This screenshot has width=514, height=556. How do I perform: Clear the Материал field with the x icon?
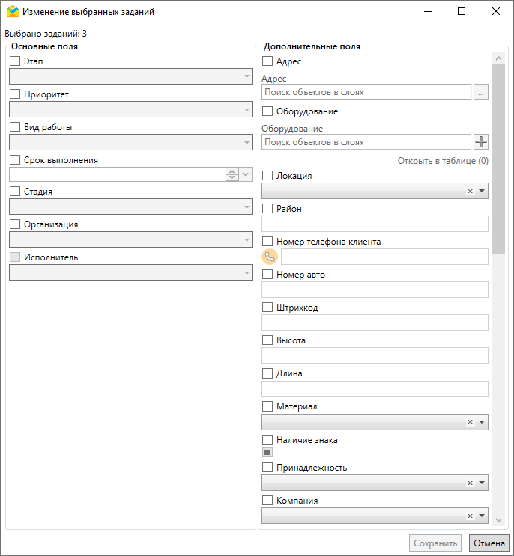(470, 422)
